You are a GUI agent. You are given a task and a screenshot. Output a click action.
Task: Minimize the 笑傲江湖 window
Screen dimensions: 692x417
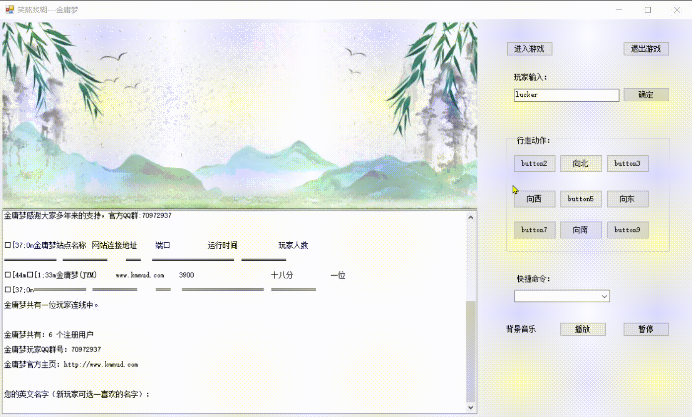619,9
